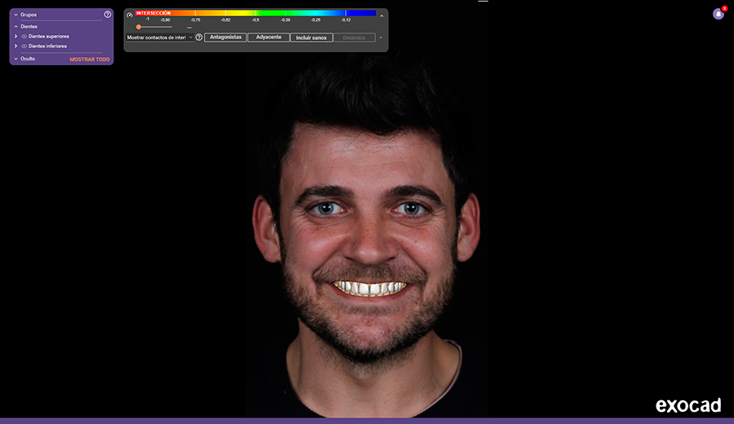The height and width of the screenshot is (424, 734).
Task: Open help next to contacts dropdown
Action: point(199,38)
